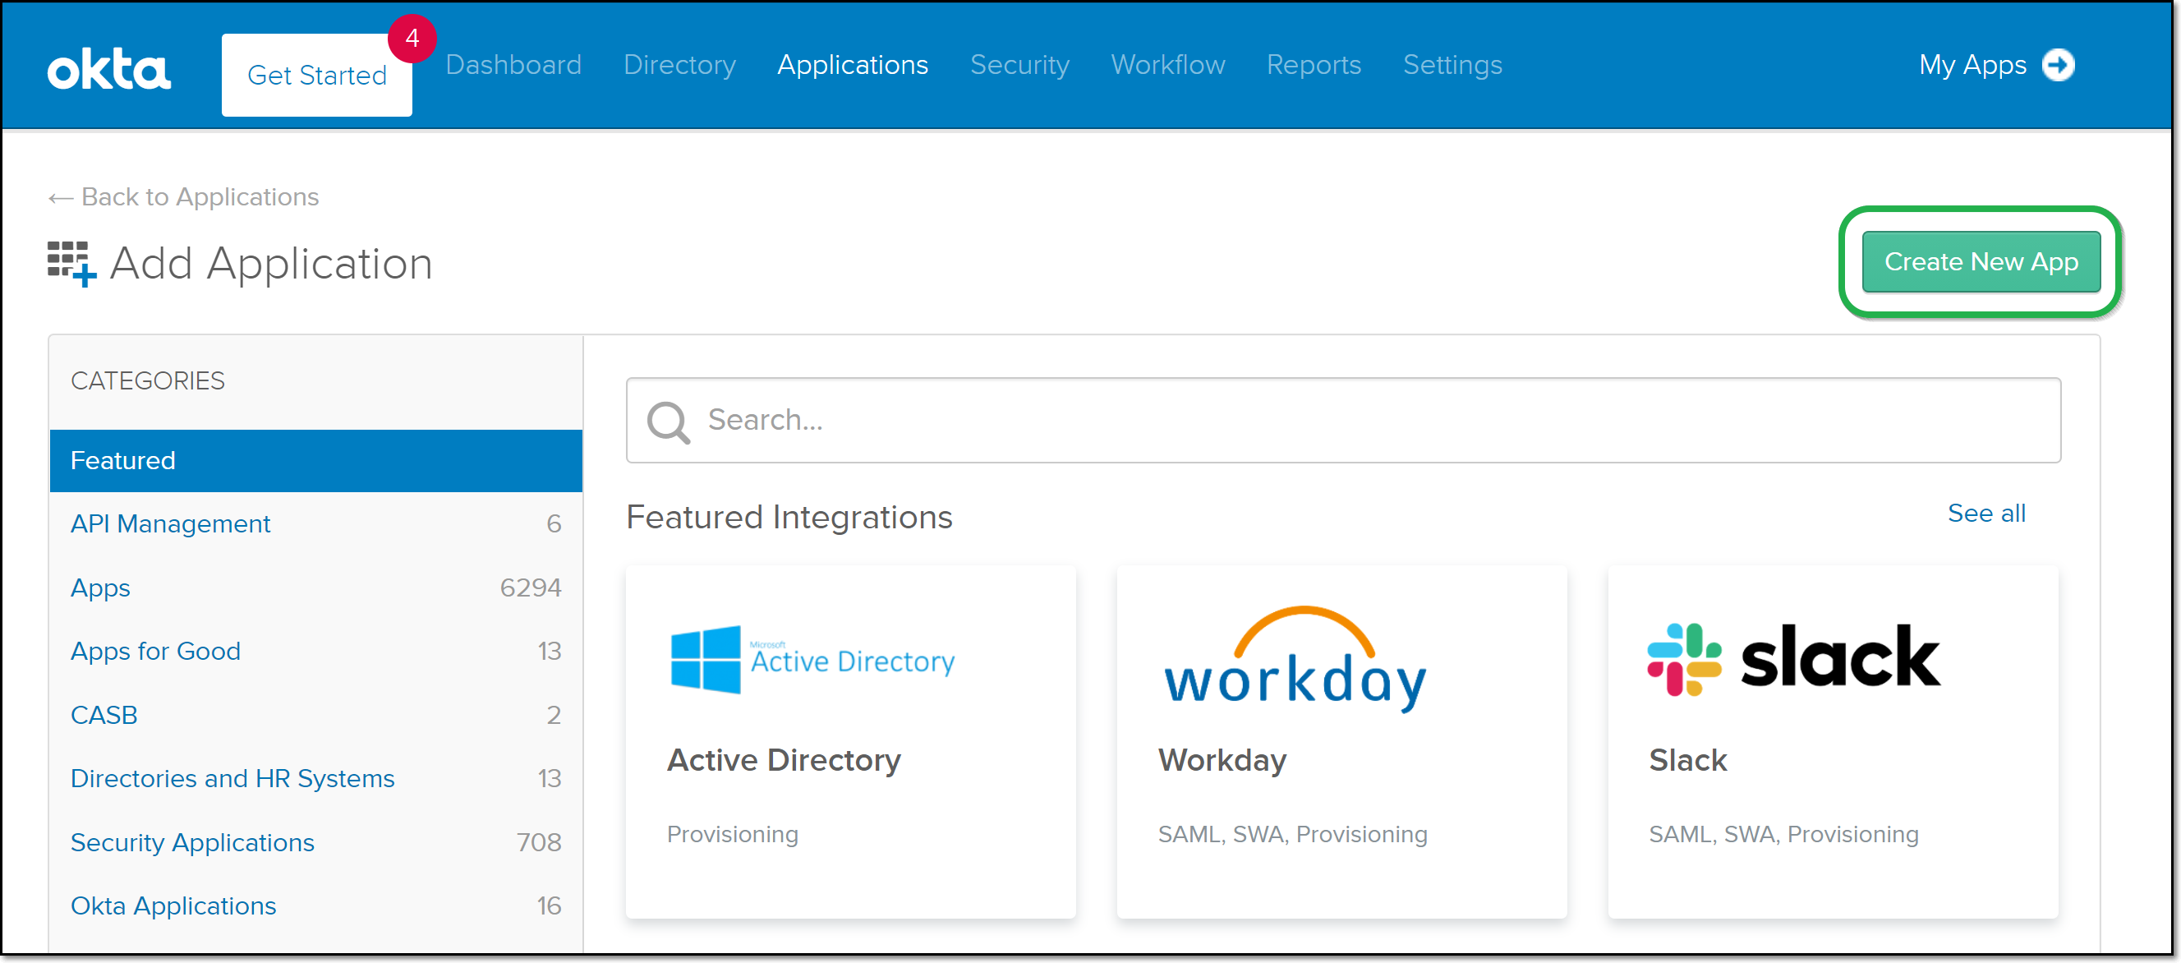
Task: Click the Slack logo image
Action: point(1793,659)
